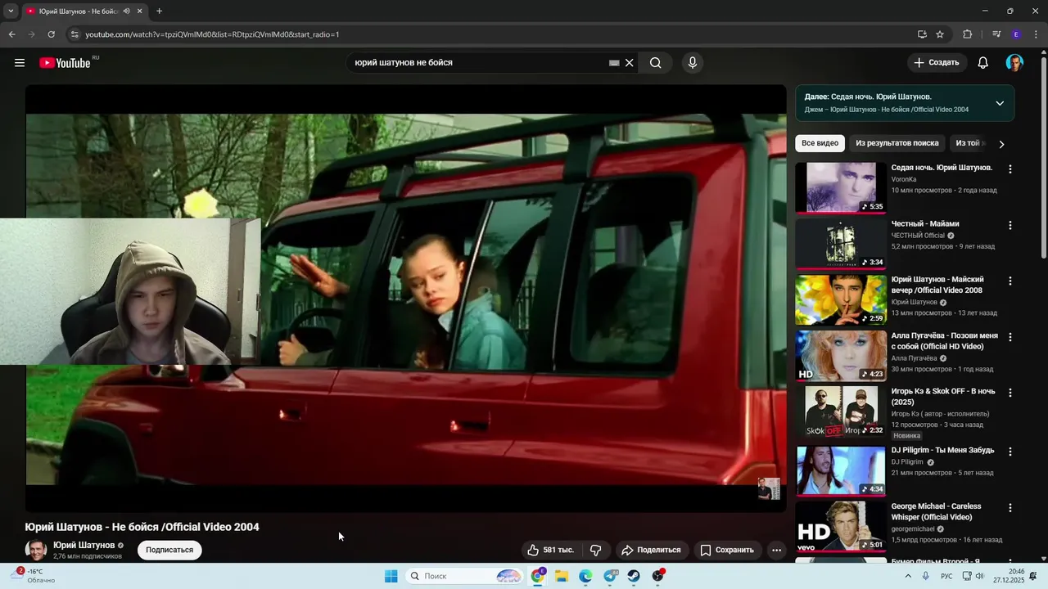Select the Из результатов поиска chip
Viewport: 1048px width, 589px height.
click(x=897, y=143)
